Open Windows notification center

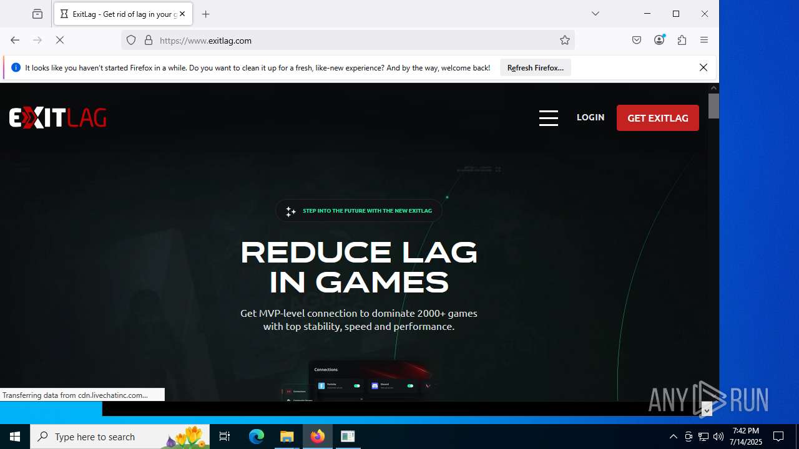[778, 437]
